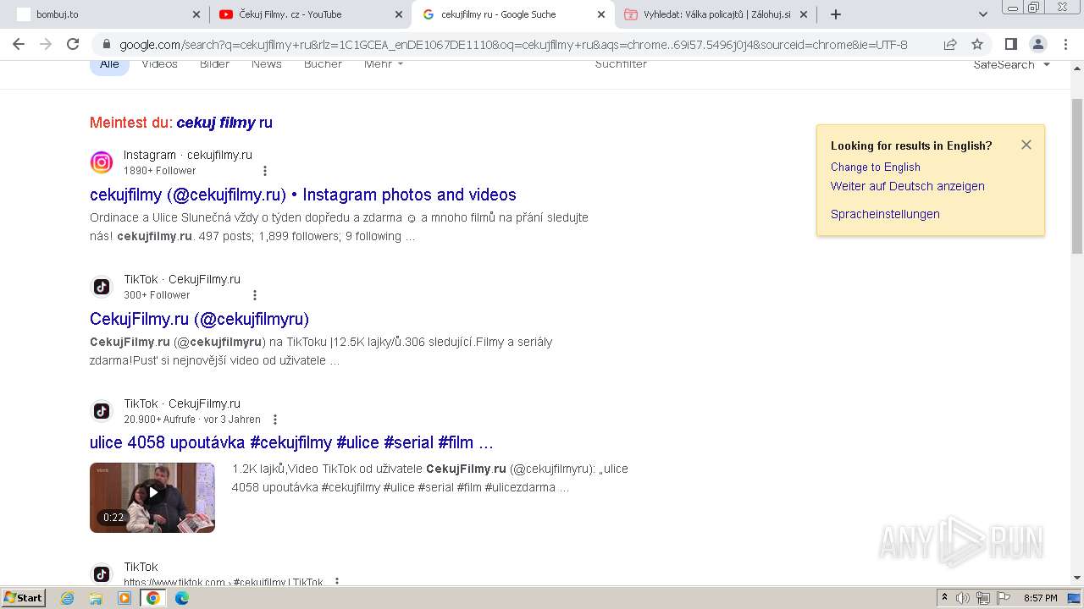
Task: Open the volume control in tray
Action: coord(963,598)
